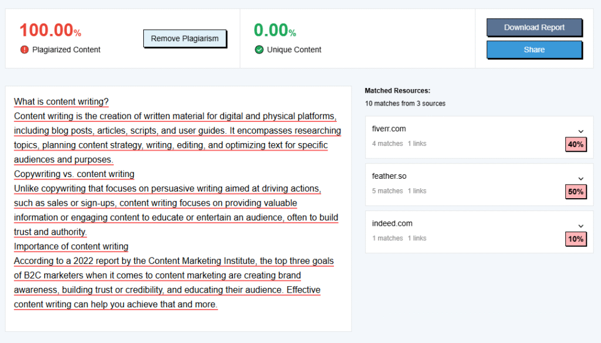Expand the fiverr.com source chevron

(x=580, y=131)
